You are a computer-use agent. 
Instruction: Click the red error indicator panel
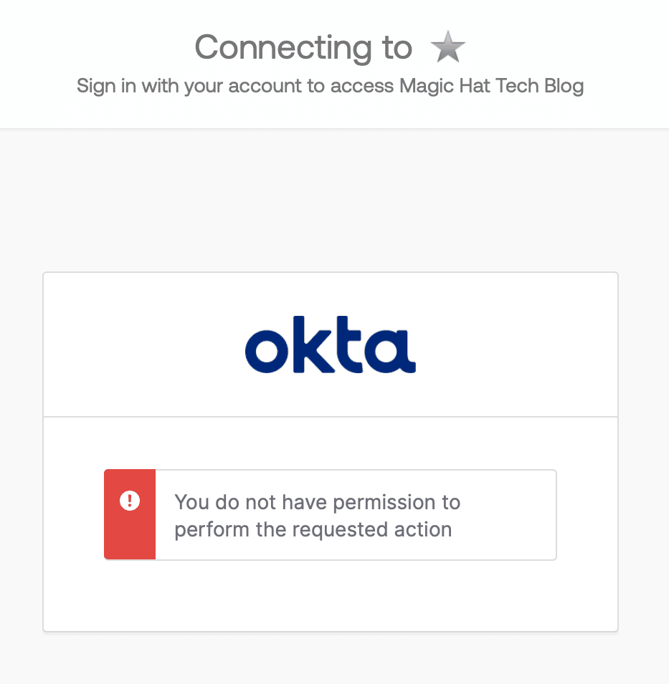(x=130, y=514)
